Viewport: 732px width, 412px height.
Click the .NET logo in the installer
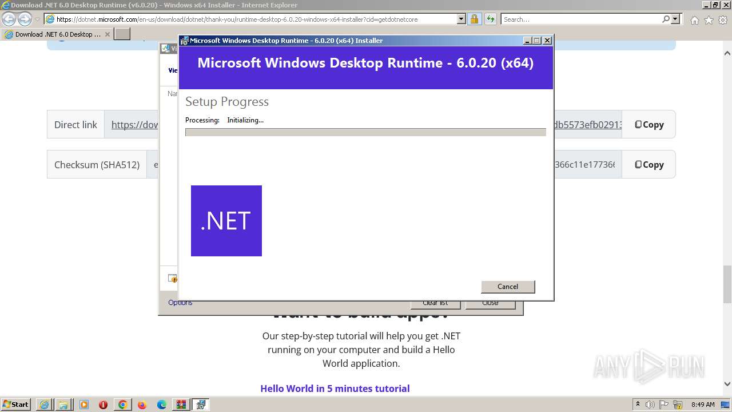coord(226,221)
